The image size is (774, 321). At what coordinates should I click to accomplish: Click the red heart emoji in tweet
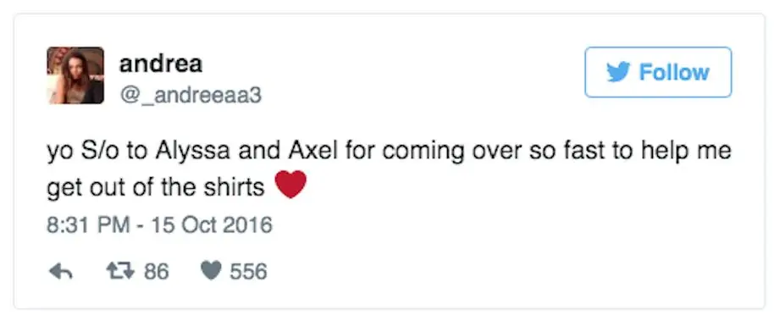(x=290, y=184)
